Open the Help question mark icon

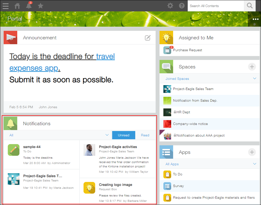point(182,6)
